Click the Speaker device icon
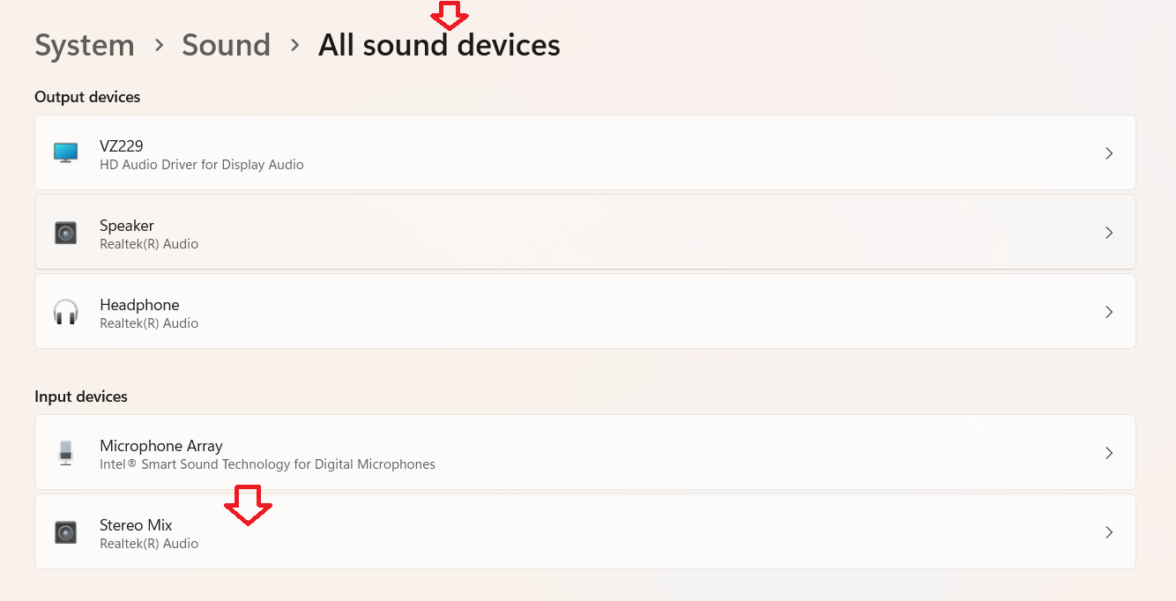Image resolution: width=1176 pixels, height=601 pixels. pos(66,233)
